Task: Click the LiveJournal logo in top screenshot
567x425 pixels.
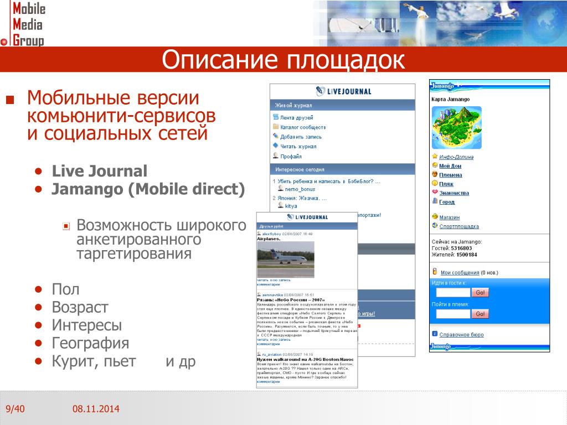Action: (343, 91)
